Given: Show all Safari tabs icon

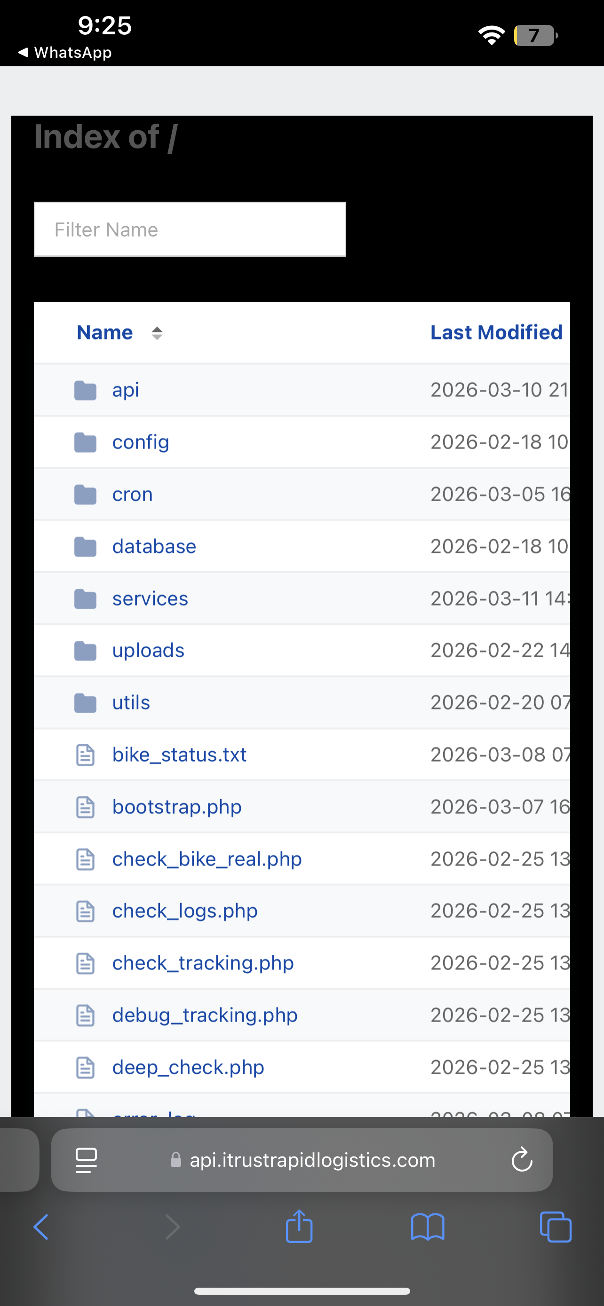Looking at the screenshot, I should [556, 1227].
